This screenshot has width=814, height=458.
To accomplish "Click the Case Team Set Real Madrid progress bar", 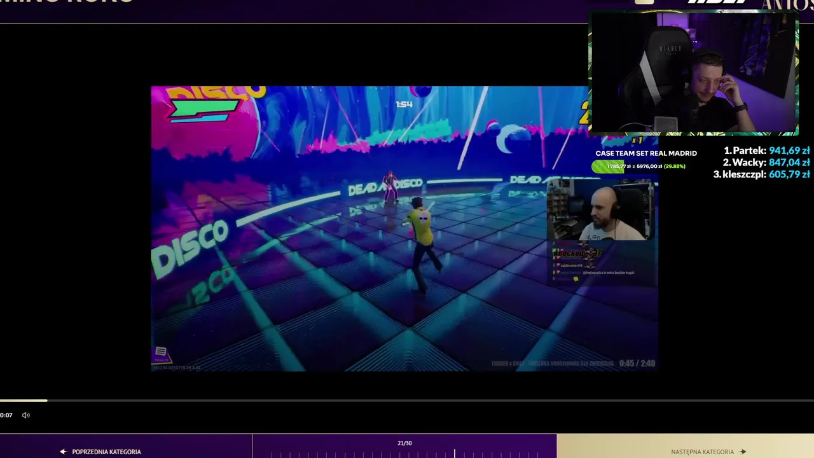I will click(638, 166).
